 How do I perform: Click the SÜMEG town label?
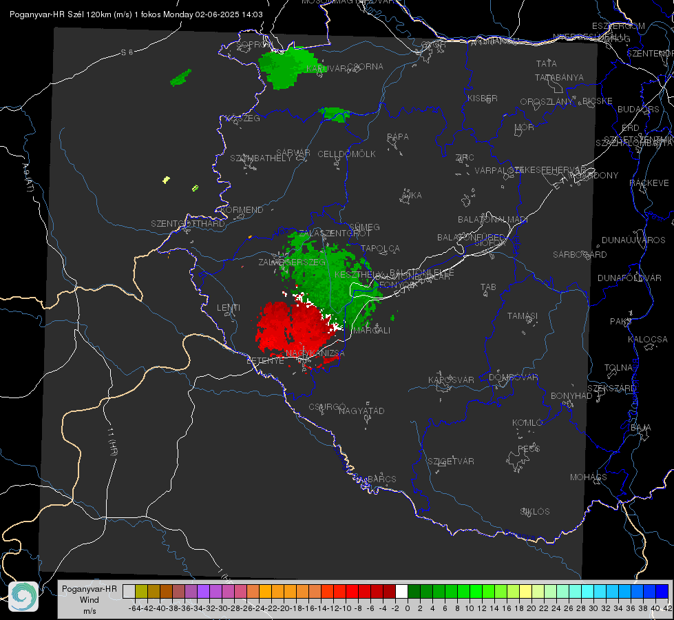tap(364, 227)
